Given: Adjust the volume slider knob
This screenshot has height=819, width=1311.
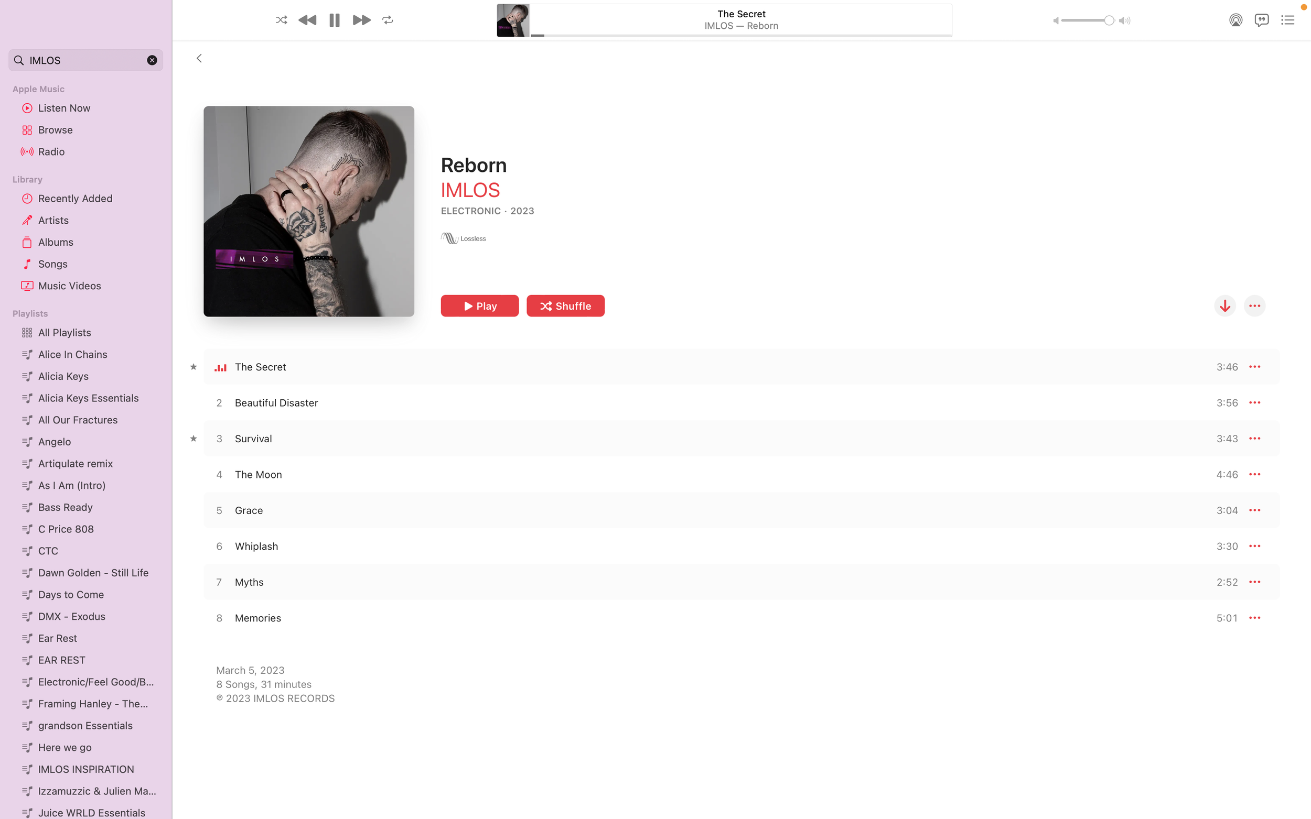Looking at the screenshot, I should (1109, 20).
